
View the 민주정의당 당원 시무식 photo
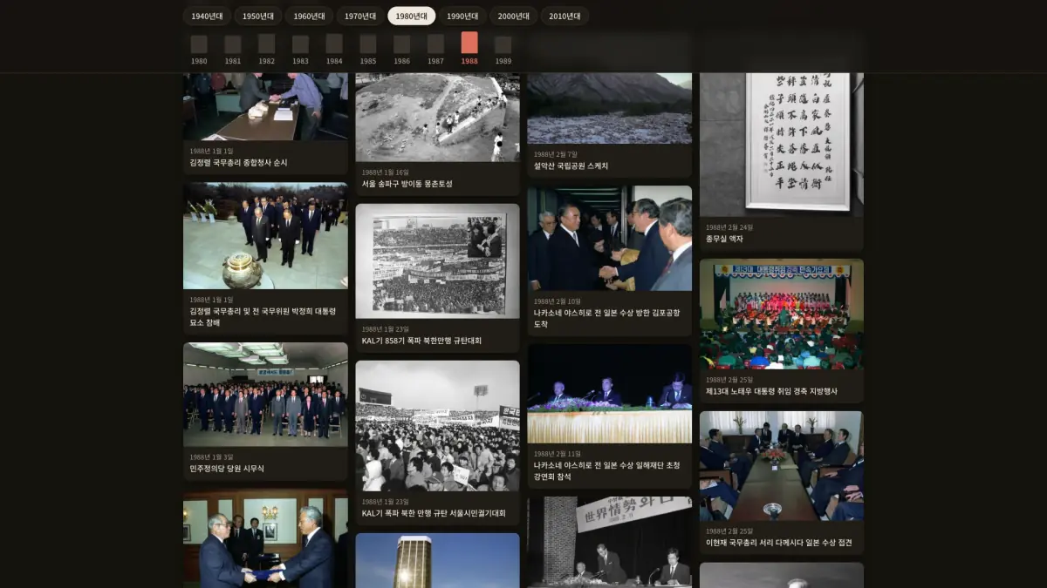click(x=265, y=395)
